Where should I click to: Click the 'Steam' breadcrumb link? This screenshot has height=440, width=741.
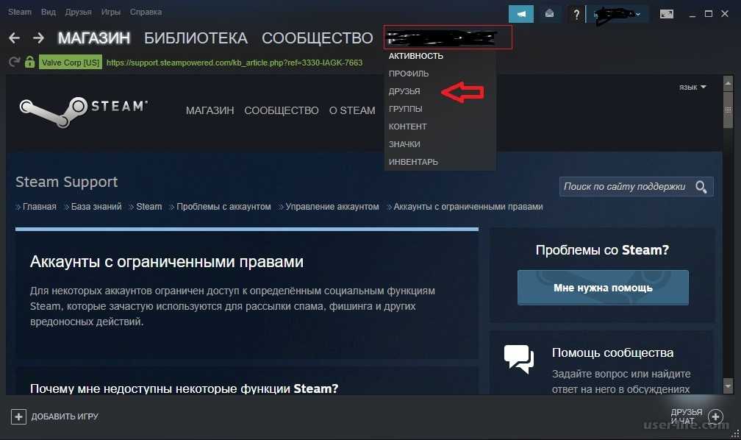pyautogui.click(x=148, y=207)
